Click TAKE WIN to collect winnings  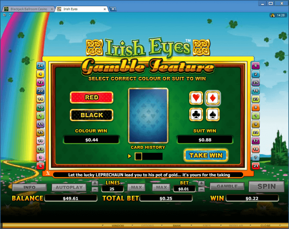click(x=206, y=155)
